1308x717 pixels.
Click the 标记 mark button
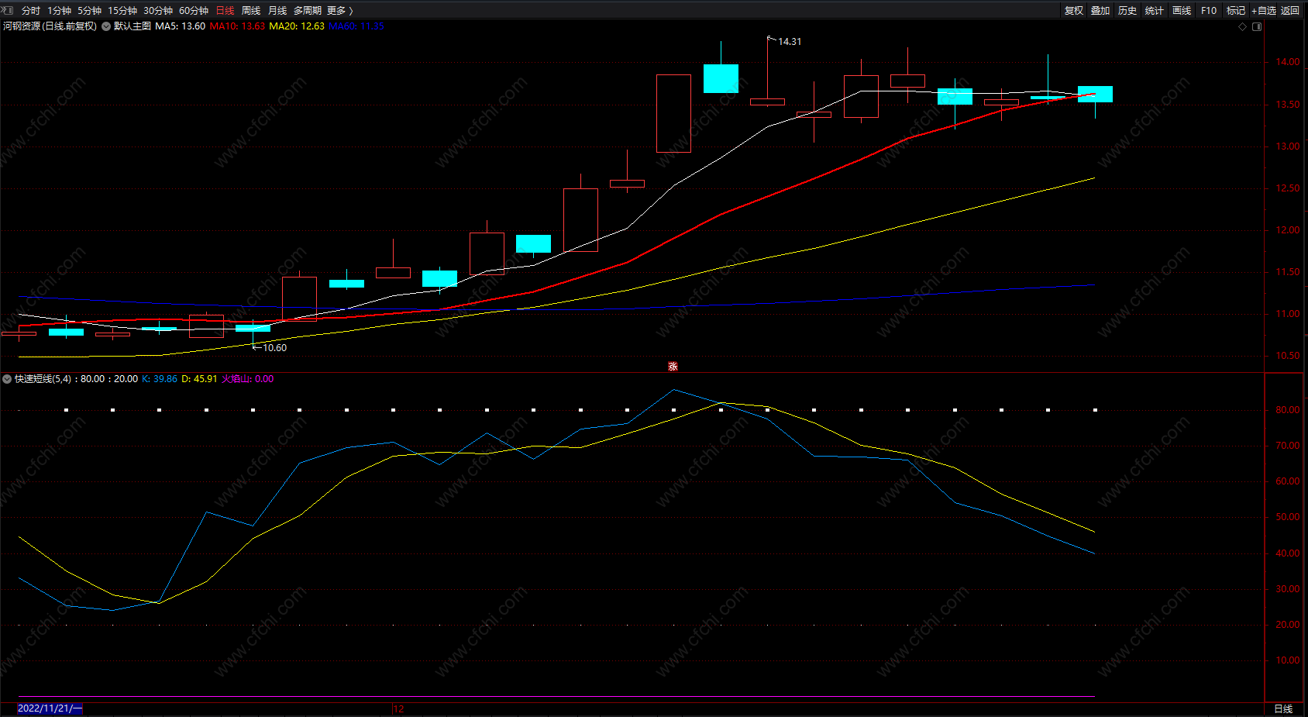pos(1236,11)
